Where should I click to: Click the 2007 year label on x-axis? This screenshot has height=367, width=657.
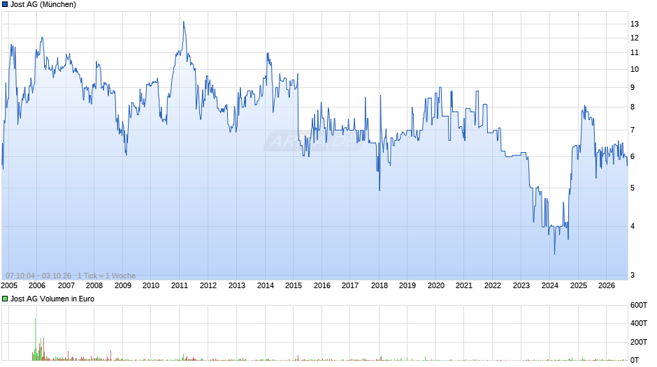pos(66,285)
